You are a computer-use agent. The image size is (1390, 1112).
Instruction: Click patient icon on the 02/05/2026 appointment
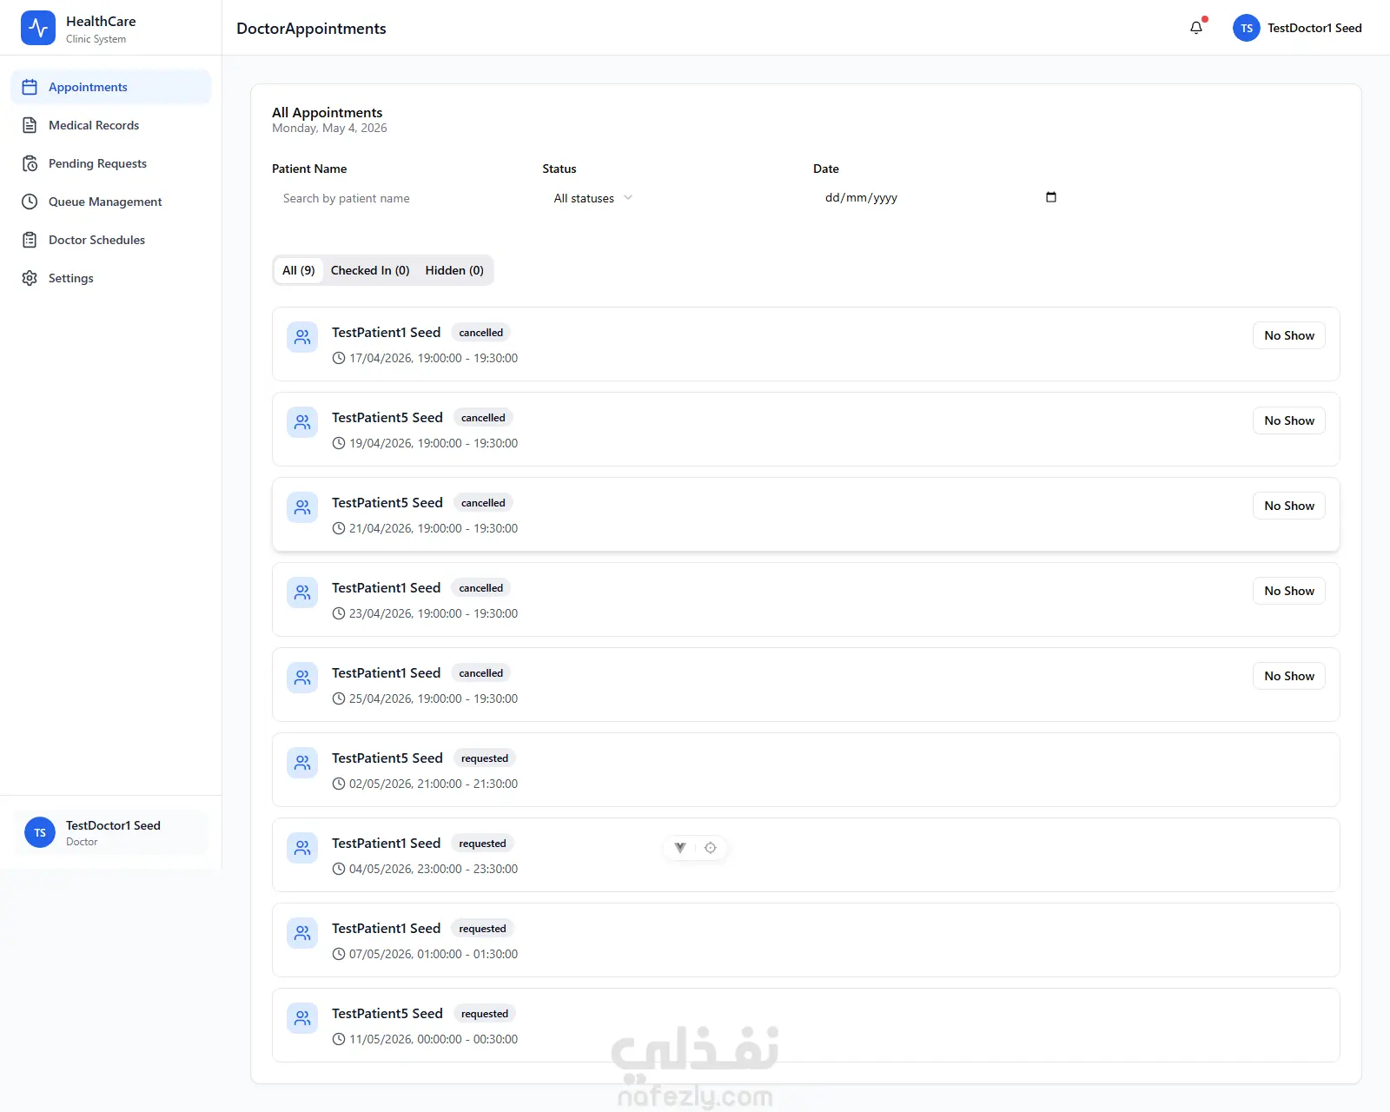tap(302, 763)
